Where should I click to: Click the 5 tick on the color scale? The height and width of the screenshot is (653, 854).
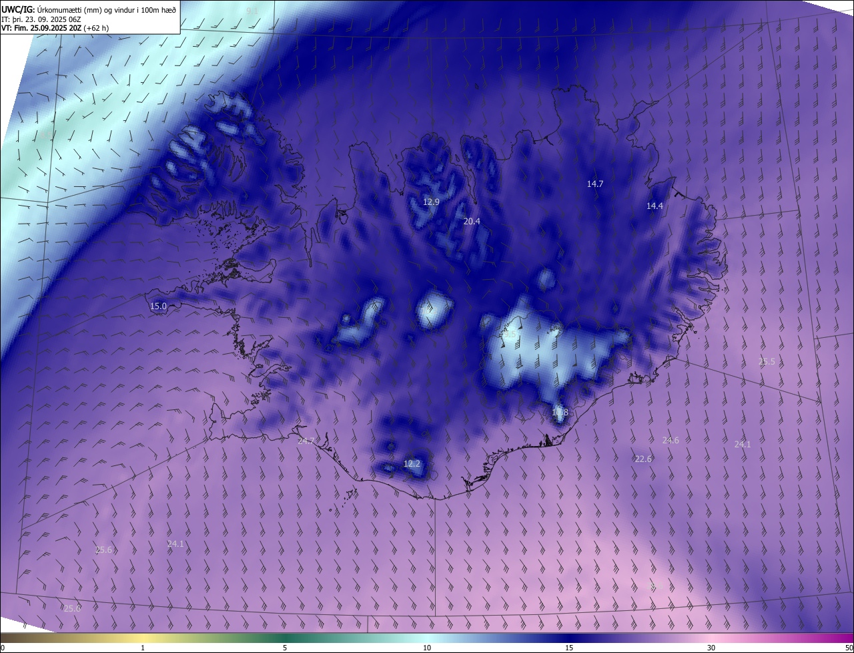coord(285,648)
